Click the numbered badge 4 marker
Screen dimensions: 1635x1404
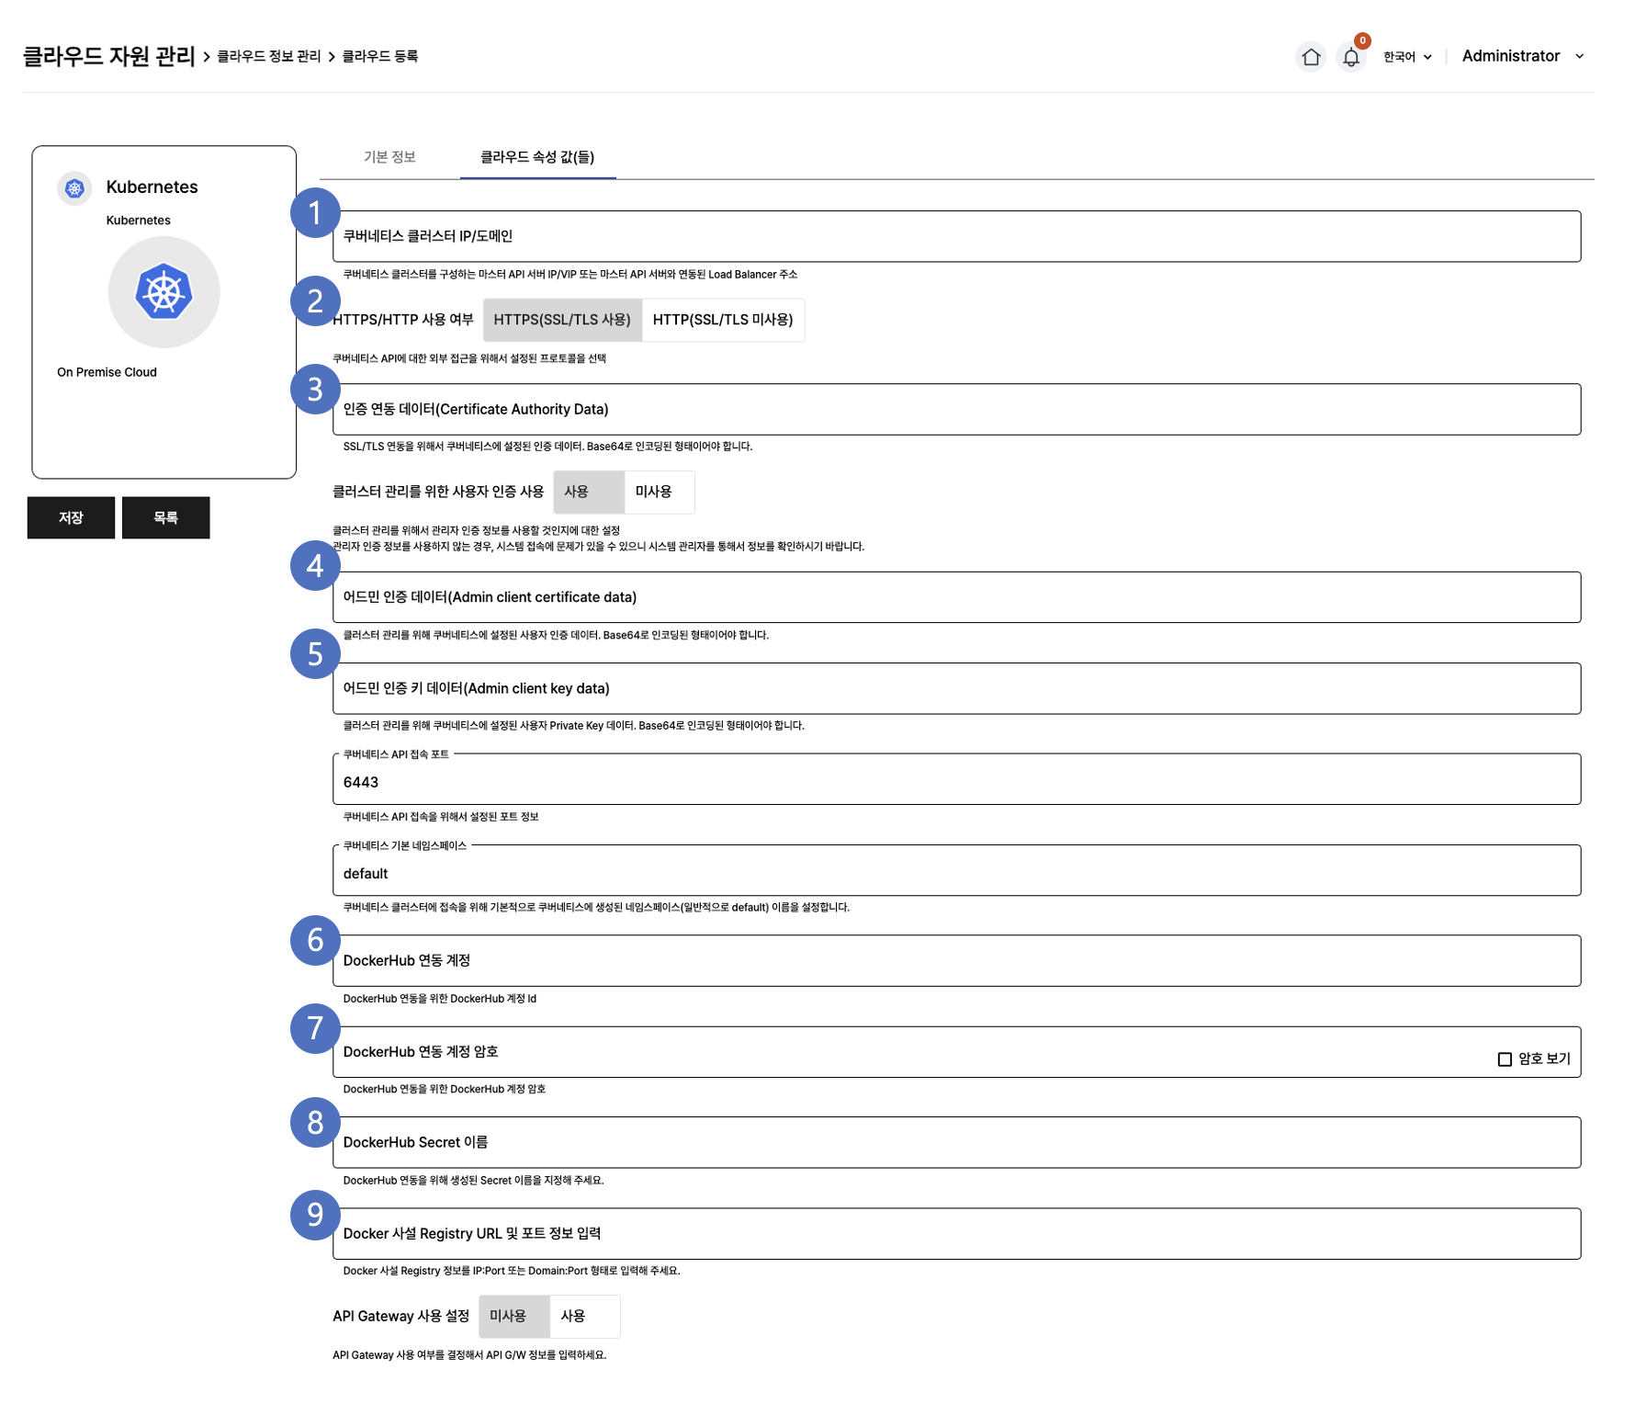(315, 566)
